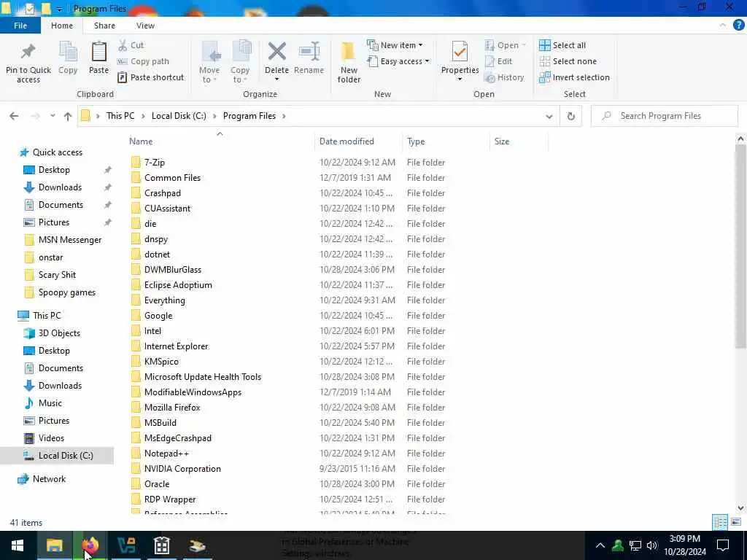Switch to the Share ribbon tab
This screenshot has width=747, height=560.
point(104,26)
